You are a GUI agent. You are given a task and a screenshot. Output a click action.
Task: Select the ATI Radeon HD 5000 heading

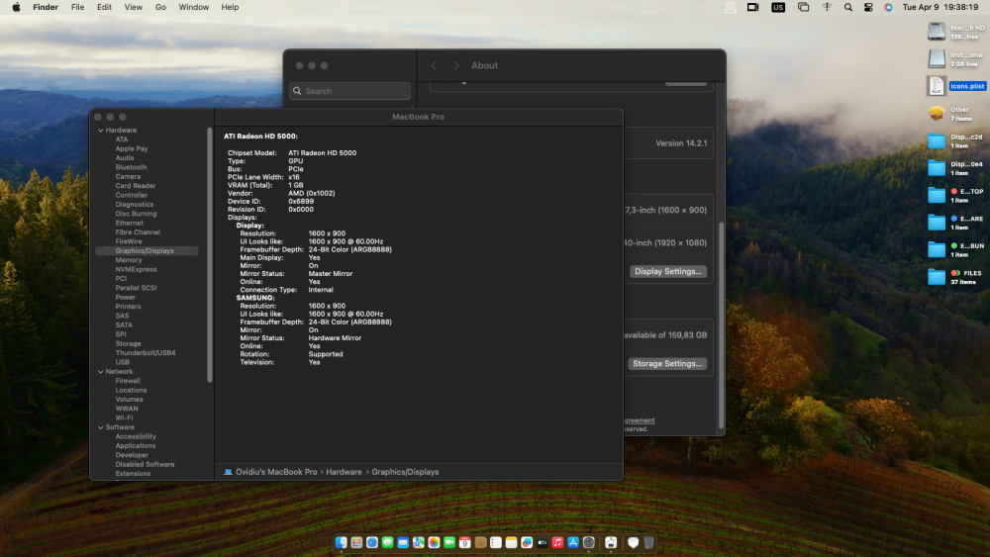pyautogui.click(x=260, y=137)
